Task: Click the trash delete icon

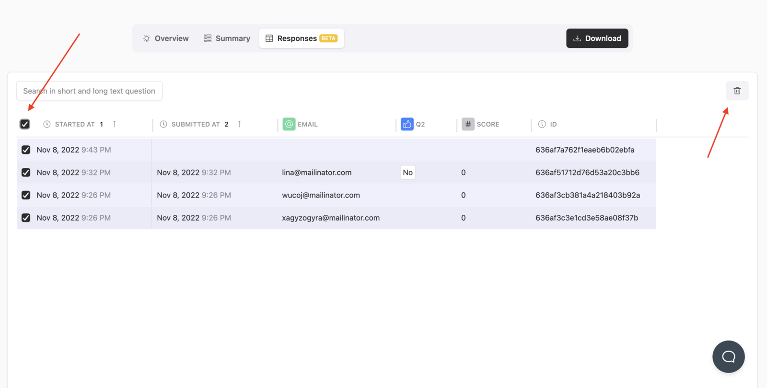Action: [737, 91]
